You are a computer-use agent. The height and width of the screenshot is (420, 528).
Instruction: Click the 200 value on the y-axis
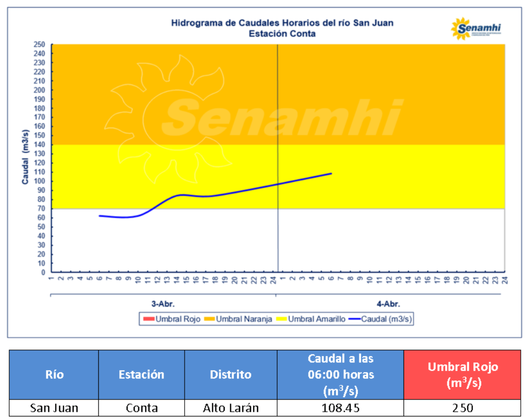click(x=40, y=90)
